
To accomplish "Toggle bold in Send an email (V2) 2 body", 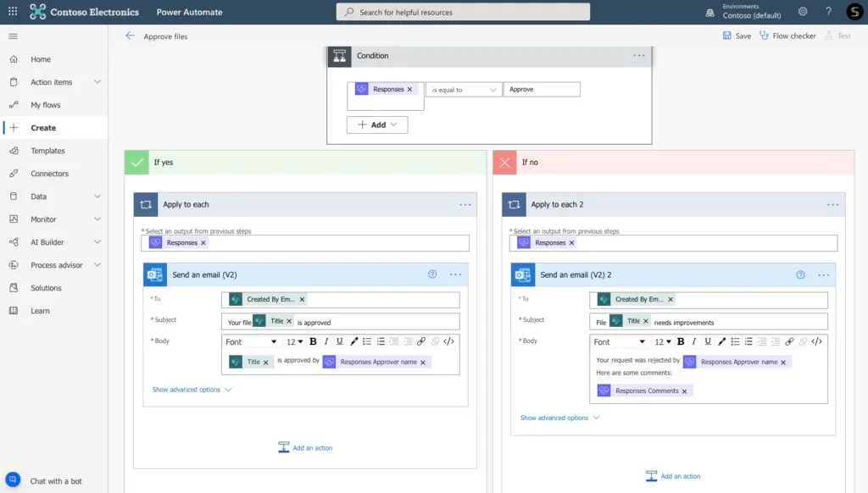I will tap(681, 341).
